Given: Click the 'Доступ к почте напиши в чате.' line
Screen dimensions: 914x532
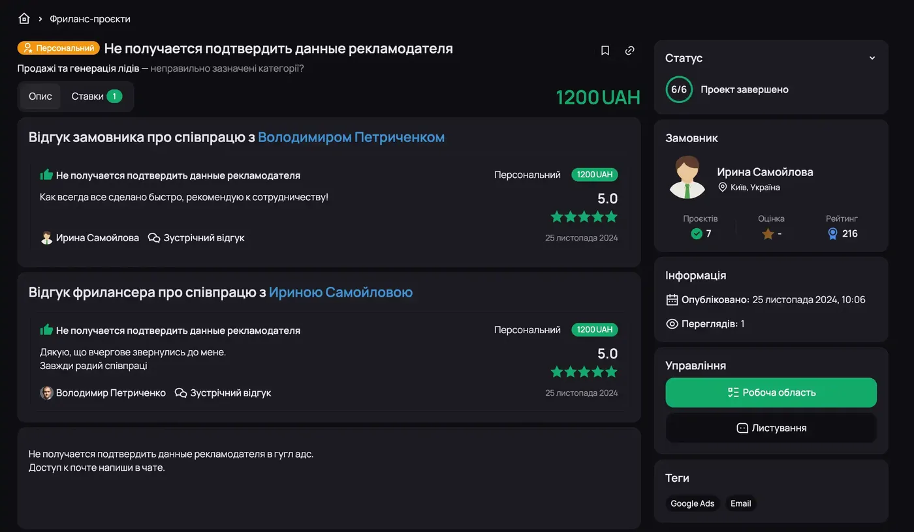Looking at the screenshot, I should pyautogui.click(x=97, y=467).
